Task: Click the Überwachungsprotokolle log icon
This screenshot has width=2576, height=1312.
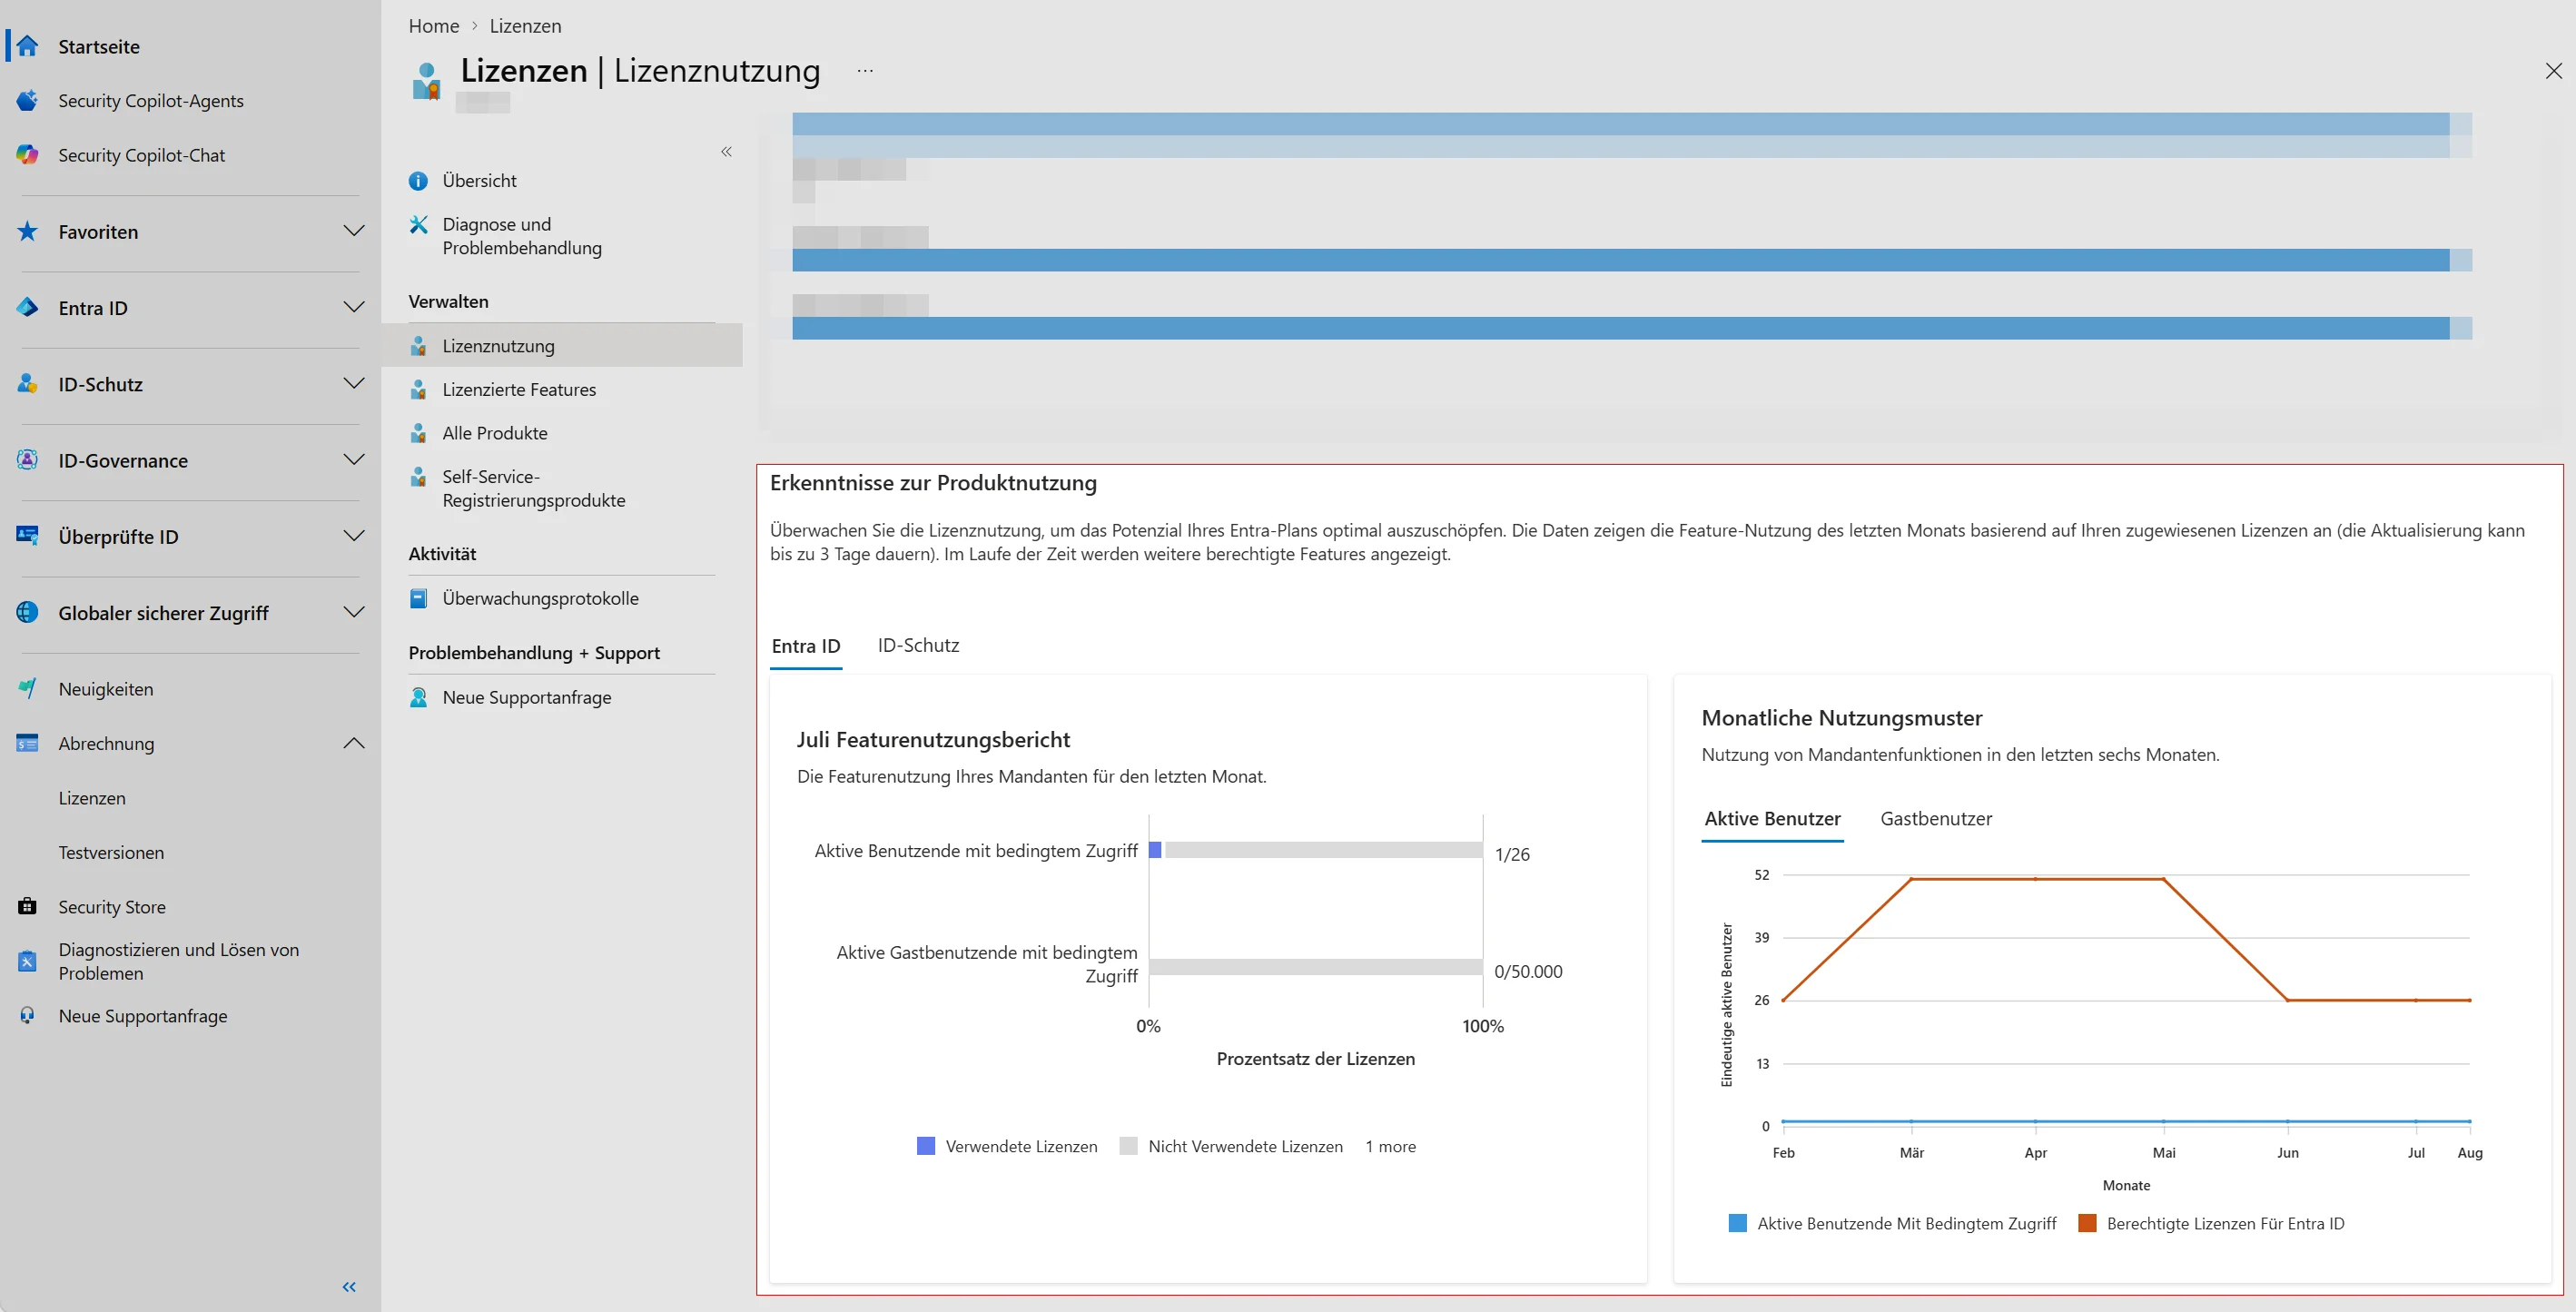Action: [x=418, y=598]
